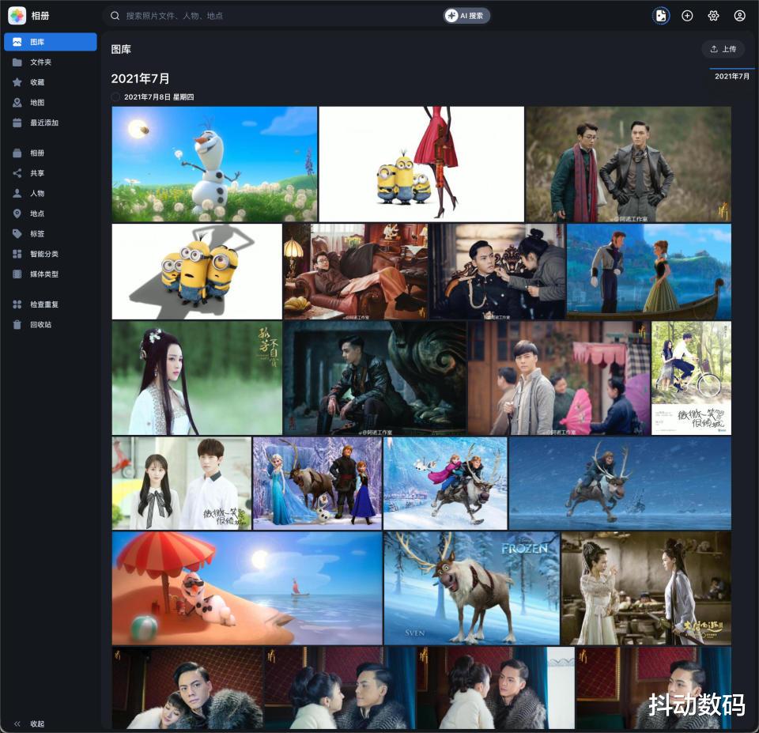Click the 地点 location pin icon

pos(17,213)
